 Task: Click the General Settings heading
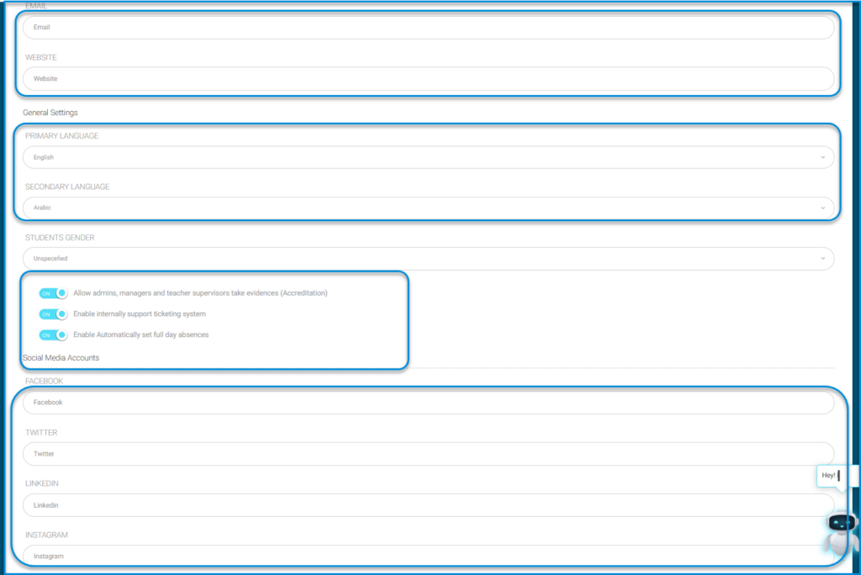click(50, 113)
